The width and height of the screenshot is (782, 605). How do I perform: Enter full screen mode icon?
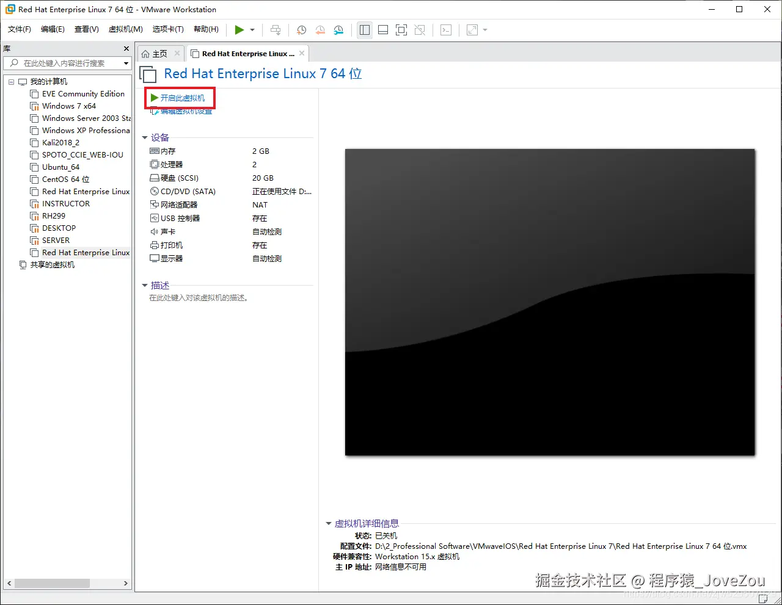(x=401, y=30)
